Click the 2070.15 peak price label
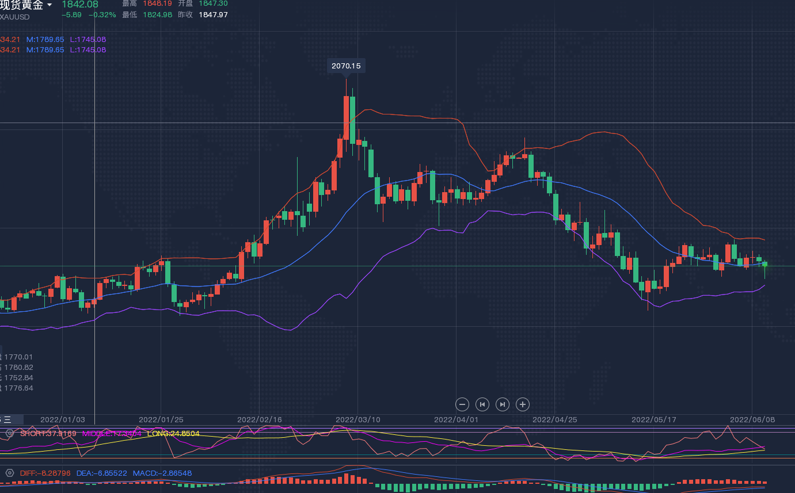Image resolution: width=795 pixels, height=493 pixels. 346,66
